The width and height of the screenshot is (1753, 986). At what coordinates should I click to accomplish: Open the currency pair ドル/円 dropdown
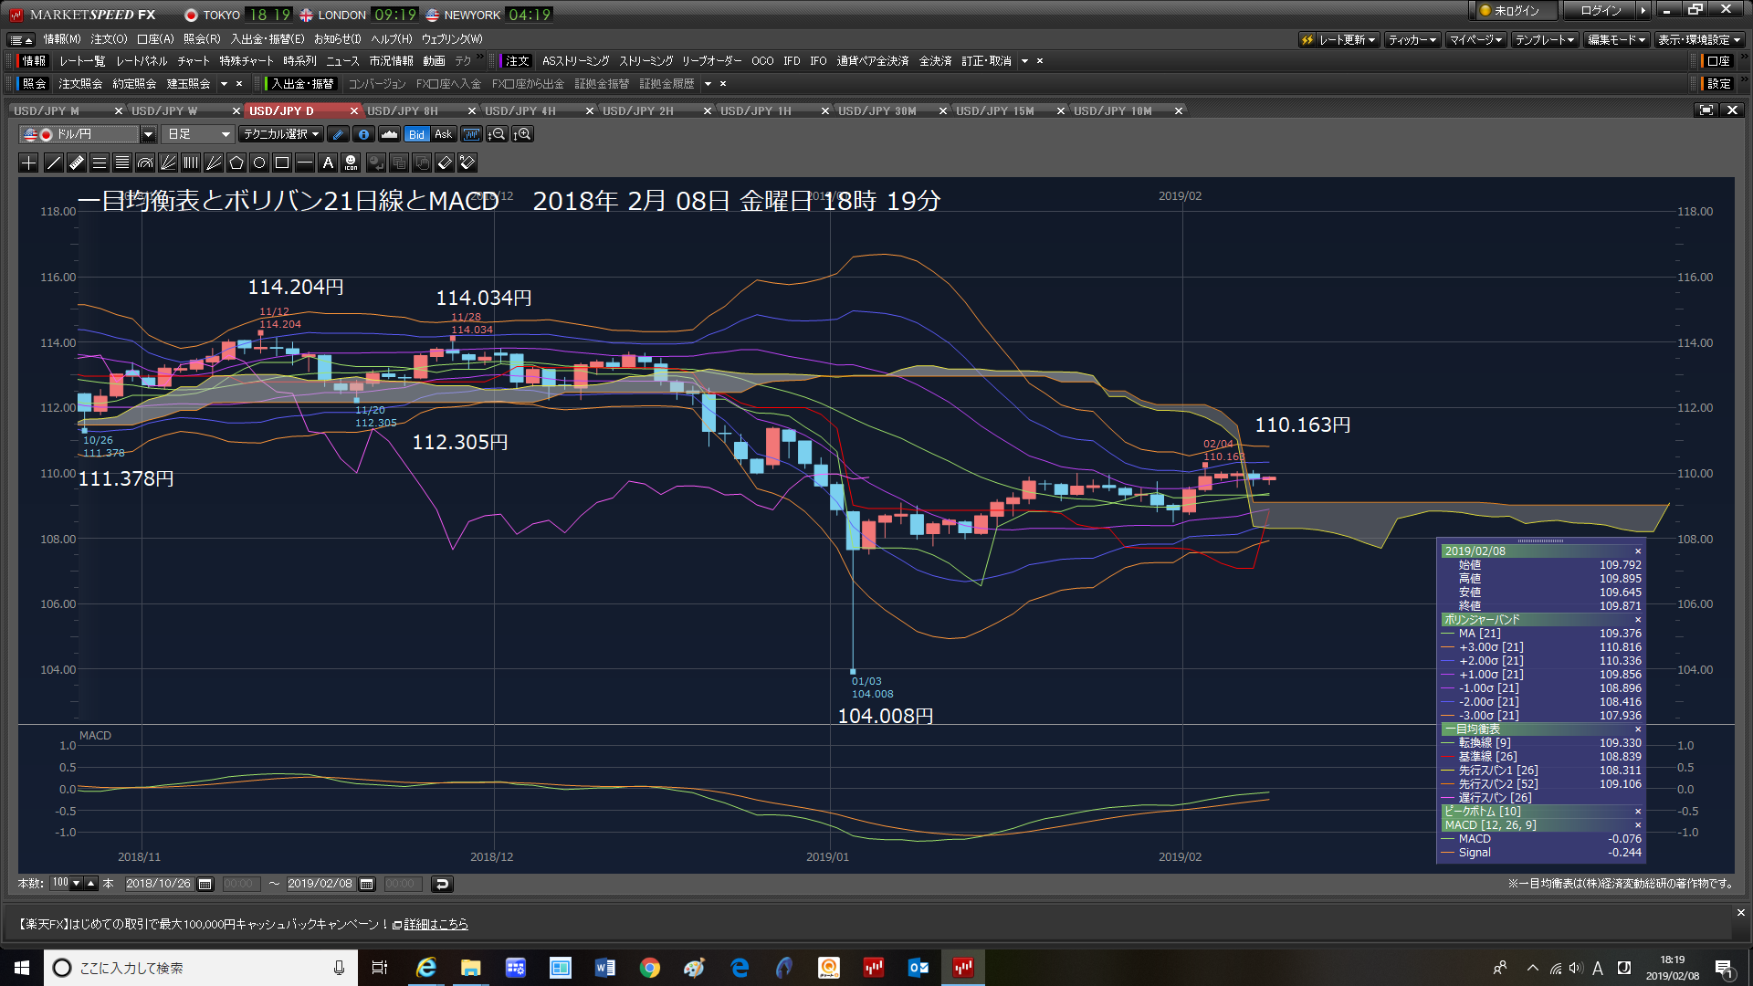point(148,134)
